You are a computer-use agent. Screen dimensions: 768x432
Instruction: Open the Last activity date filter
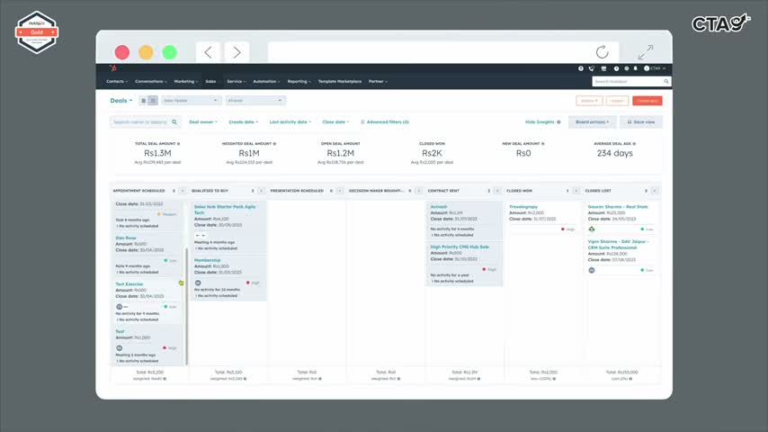[290, 121]
